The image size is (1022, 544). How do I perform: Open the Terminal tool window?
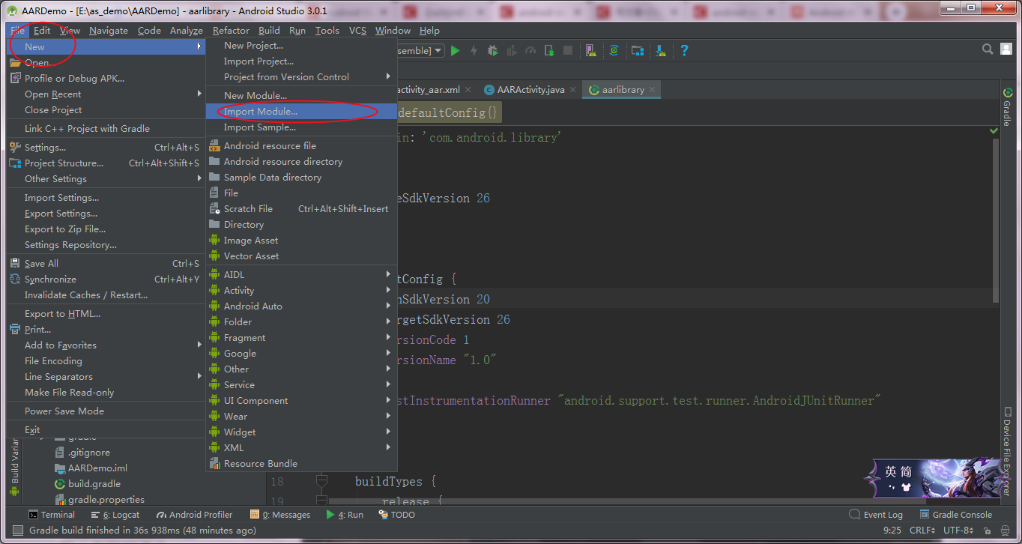[x=52, y=514]
